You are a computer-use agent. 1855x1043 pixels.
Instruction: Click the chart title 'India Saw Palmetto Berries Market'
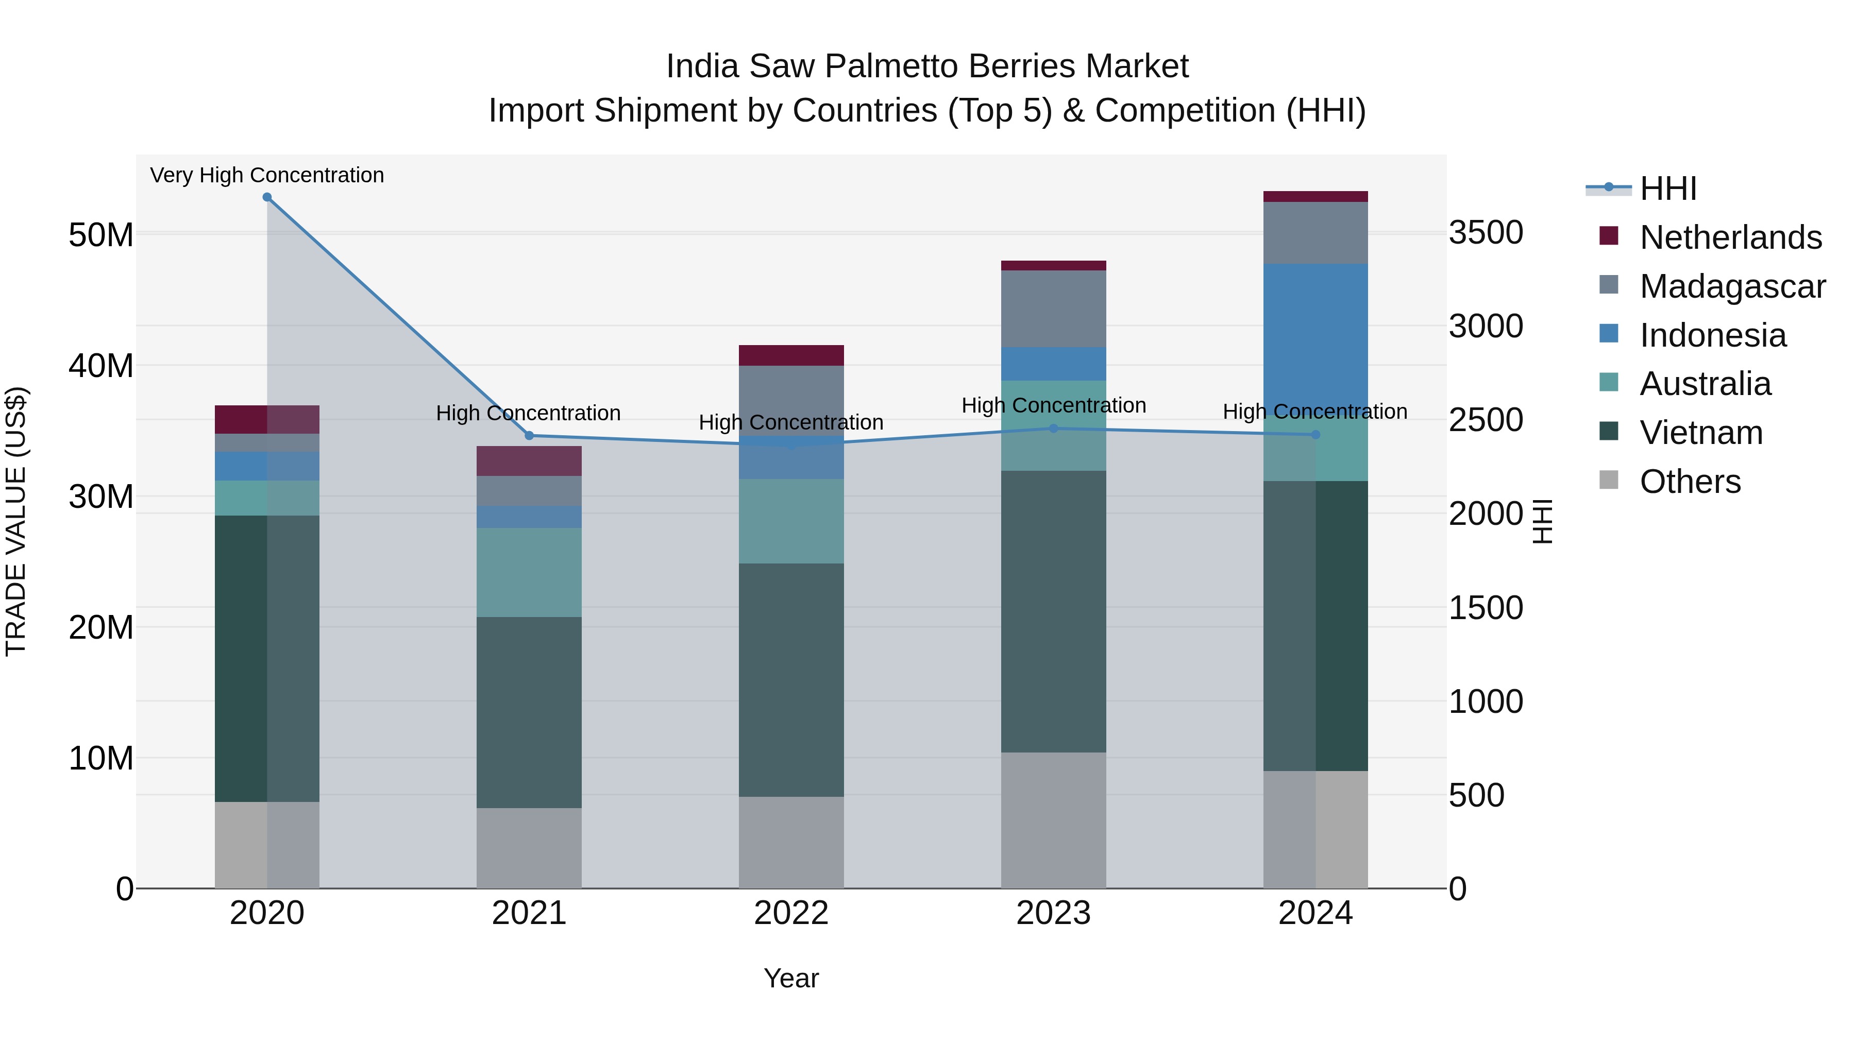[x=927, y=66]
